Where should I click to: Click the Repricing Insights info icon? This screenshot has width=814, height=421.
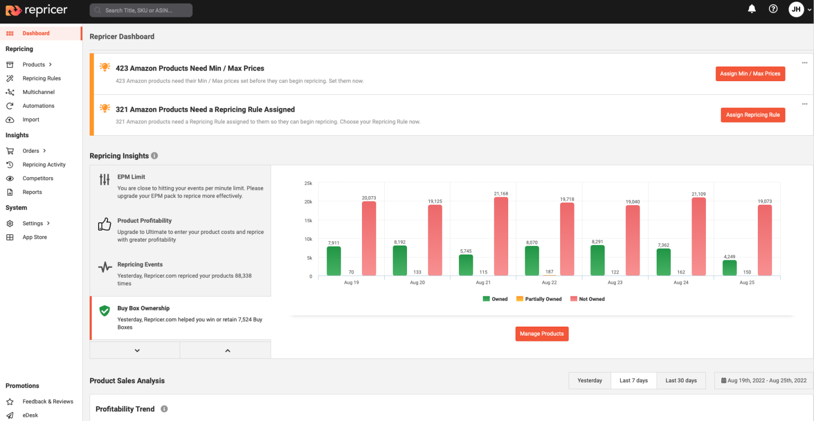tap(154, 155)
